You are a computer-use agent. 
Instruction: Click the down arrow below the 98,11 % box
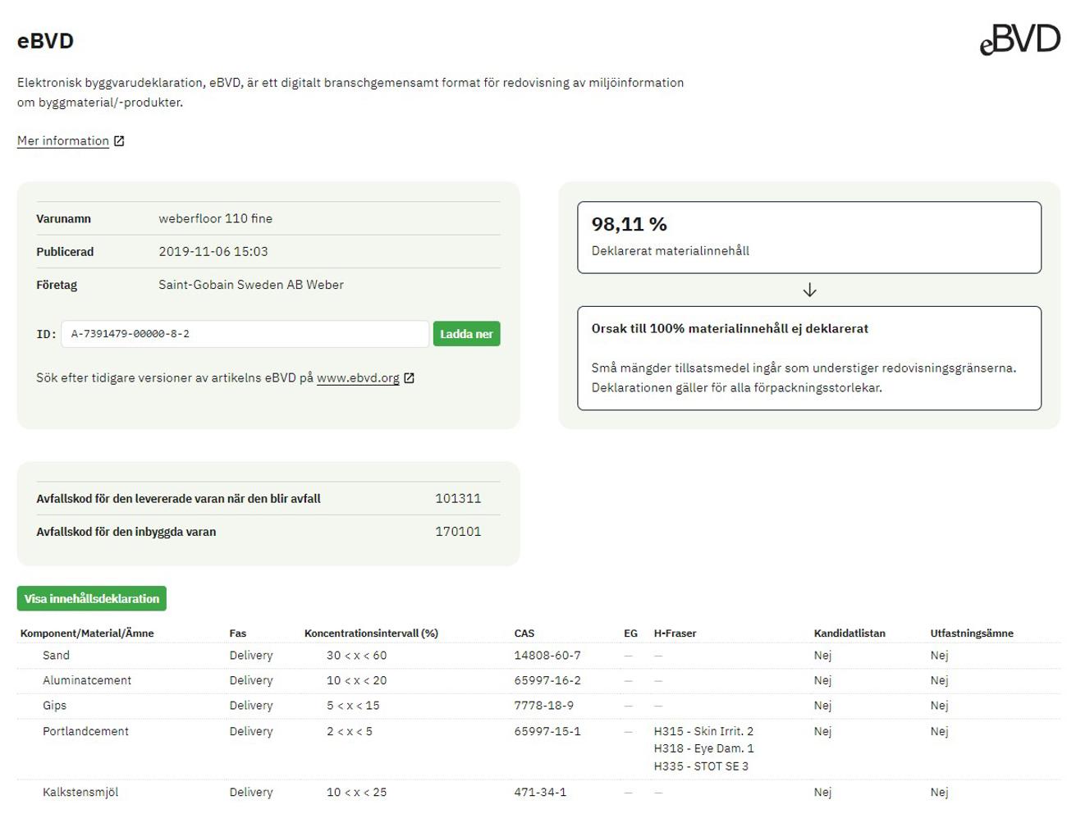[809, 290]
